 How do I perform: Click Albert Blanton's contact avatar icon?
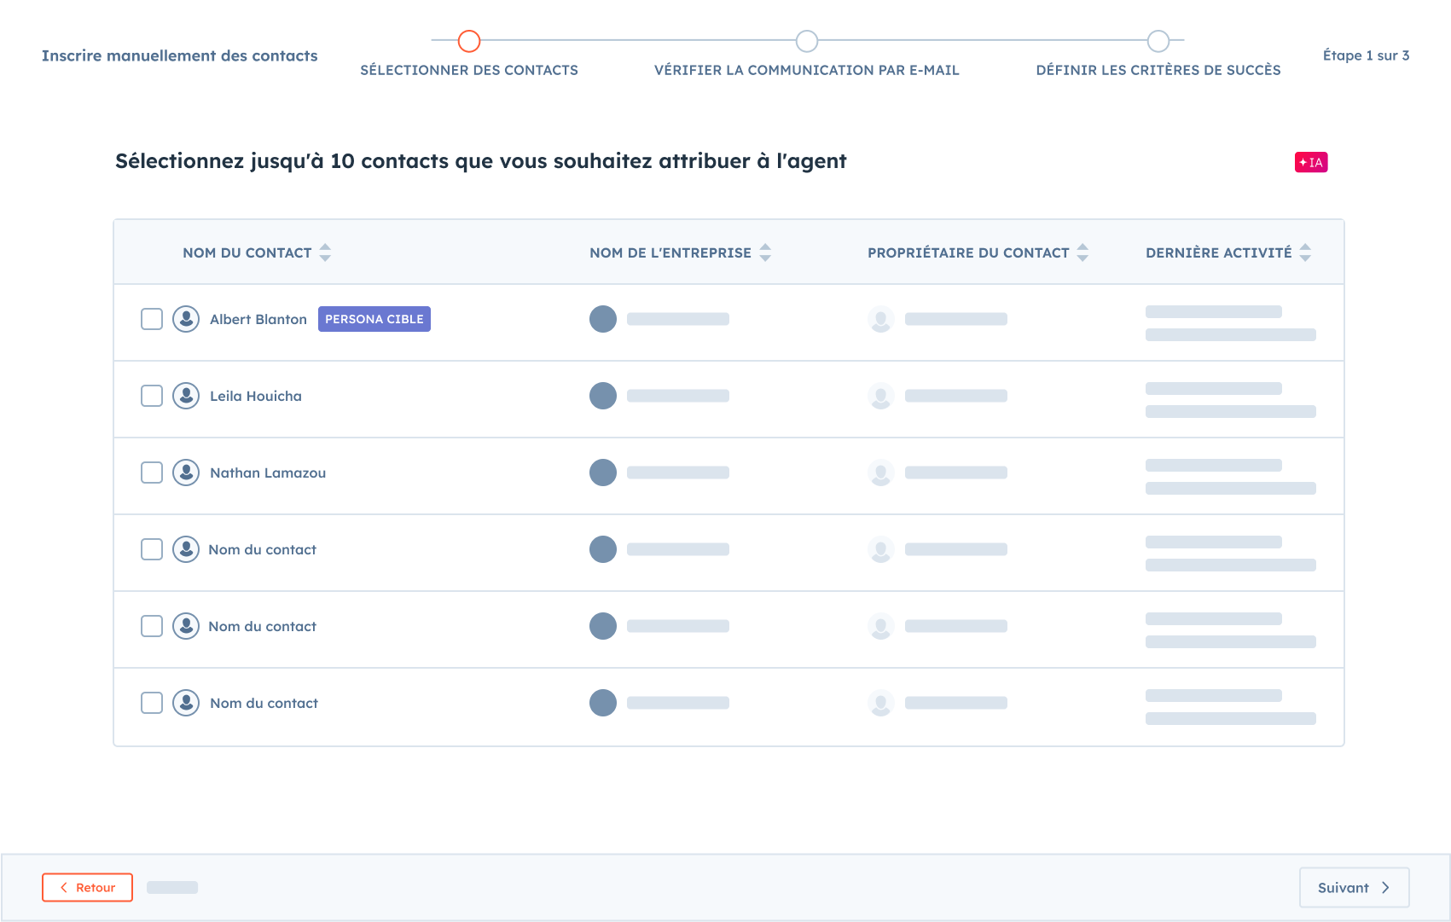click(186, 319)
